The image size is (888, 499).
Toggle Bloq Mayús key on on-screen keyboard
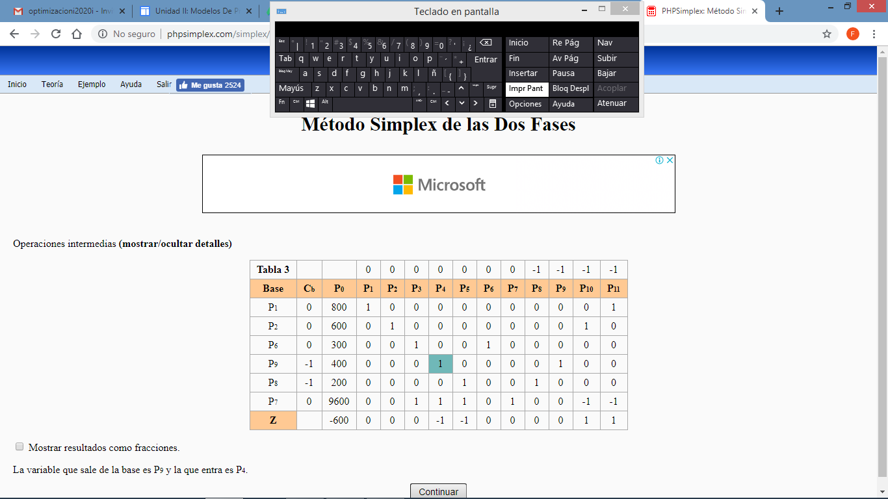point(286,73)
